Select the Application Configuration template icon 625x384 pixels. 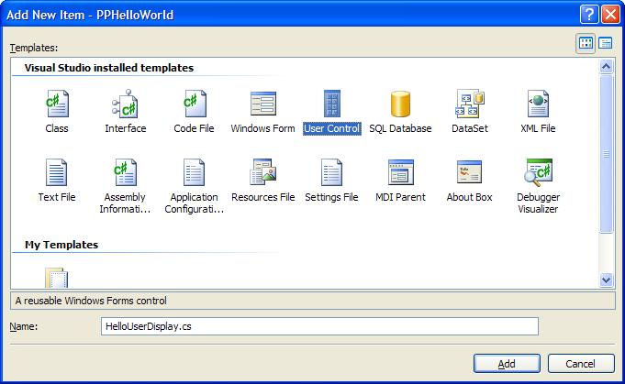(x=195, y=172)
